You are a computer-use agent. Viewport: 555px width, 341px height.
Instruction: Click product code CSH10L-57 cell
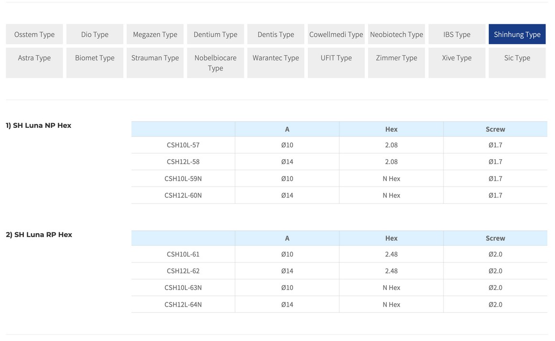[x=183, y=145]
